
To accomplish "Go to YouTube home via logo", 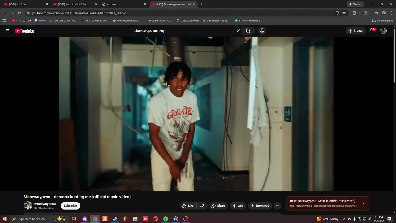I will pos(24,31).
